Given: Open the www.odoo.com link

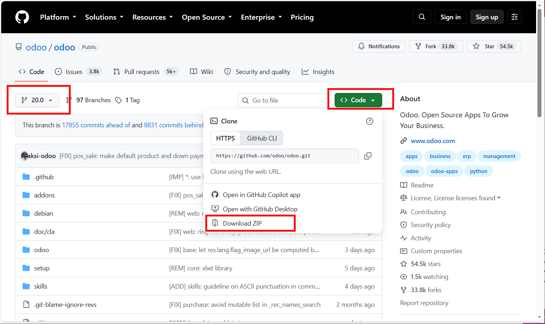Looking at the screenshot, I should (433, 141).
